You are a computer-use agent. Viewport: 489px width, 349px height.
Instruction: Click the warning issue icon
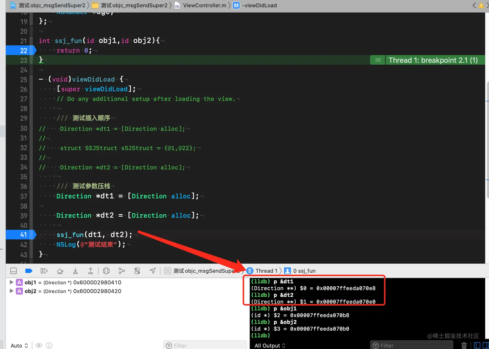tap(482, 5)
